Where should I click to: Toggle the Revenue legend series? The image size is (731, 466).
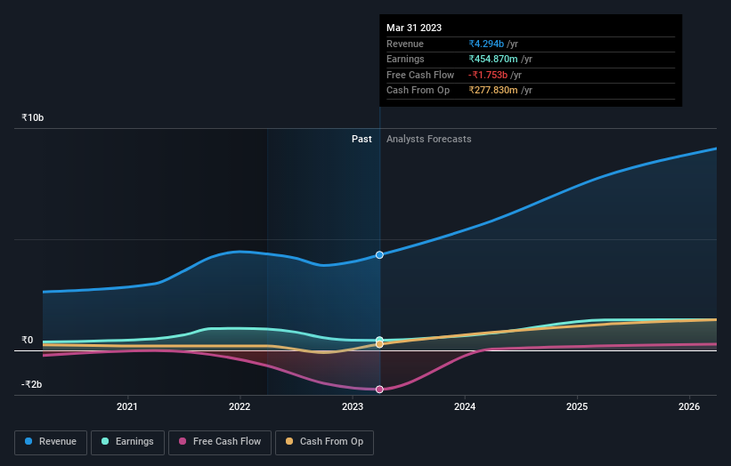(x=51, y=442)
